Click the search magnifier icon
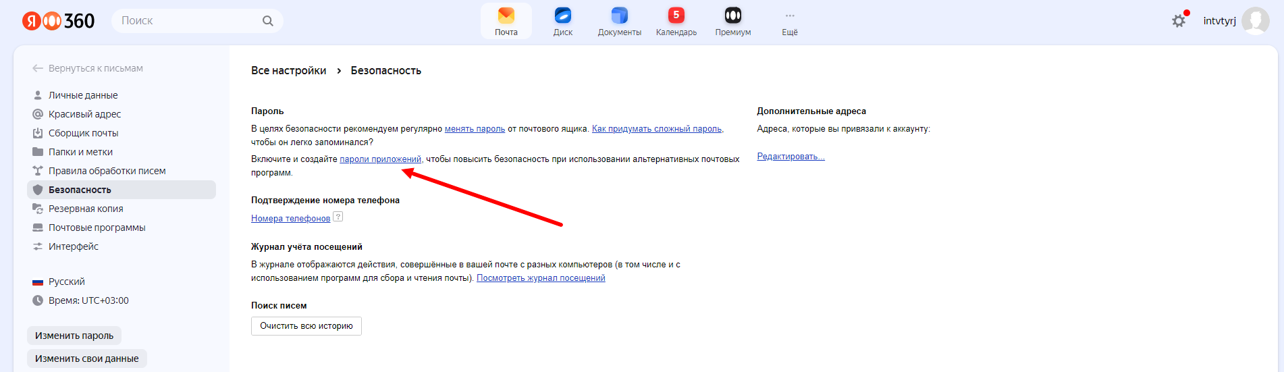 [268, 21]
